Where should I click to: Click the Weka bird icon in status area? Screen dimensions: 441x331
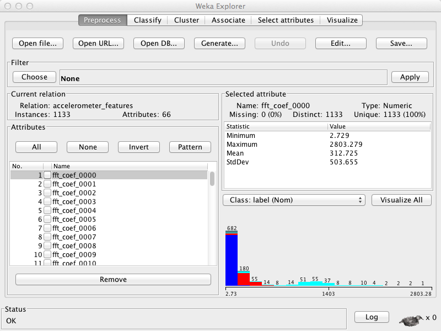tap(411, 320)
